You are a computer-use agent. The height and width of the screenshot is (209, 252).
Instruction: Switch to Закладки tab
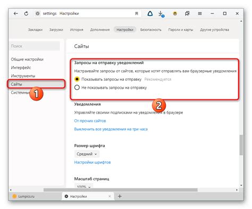tap(35, 30)
